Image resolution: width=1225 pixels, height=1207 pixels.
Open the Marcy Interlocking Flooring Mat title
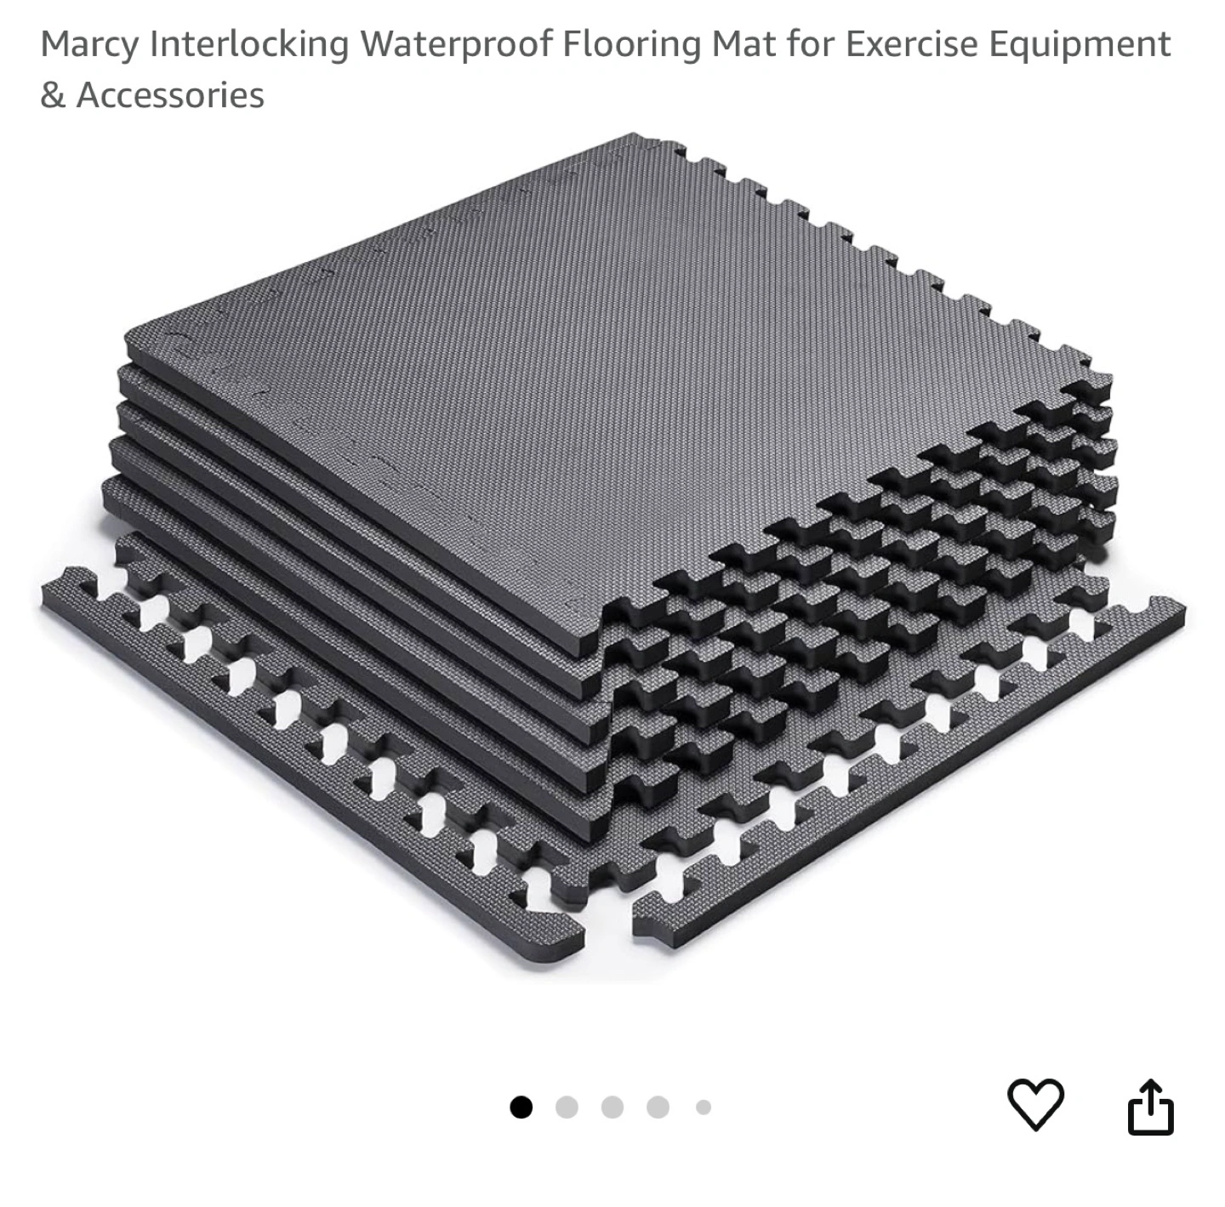[606, 69]
